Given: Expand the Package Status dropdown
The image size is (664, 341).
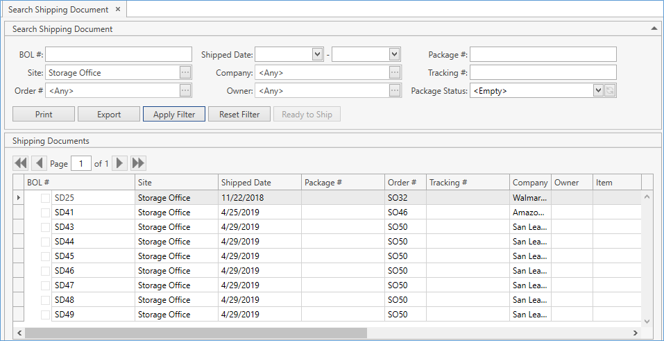Looking at the screenshot, I should click(x=598, y=90).
